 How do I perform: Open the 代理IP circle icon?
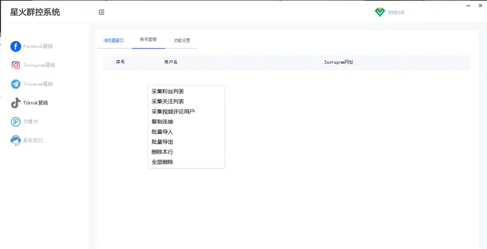[16, 121]
